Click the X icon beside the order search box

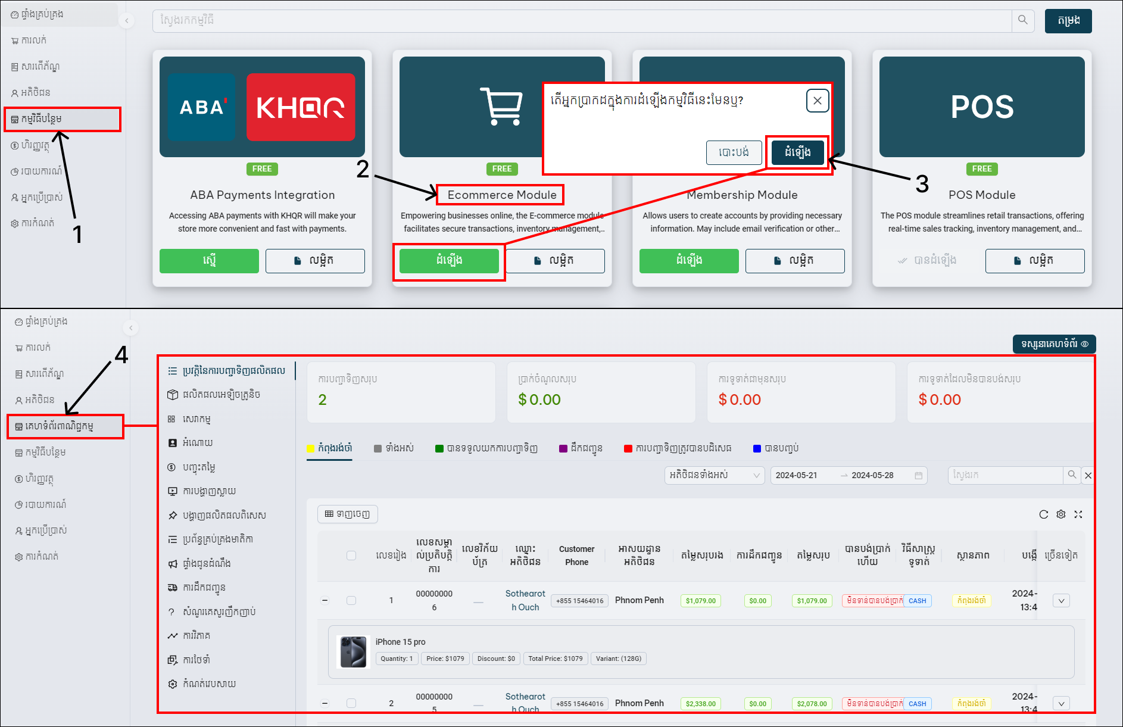click(x=1088, y=475)
